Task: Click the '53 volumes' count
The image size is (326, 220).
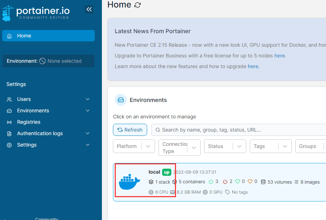Action: (280, 182)
